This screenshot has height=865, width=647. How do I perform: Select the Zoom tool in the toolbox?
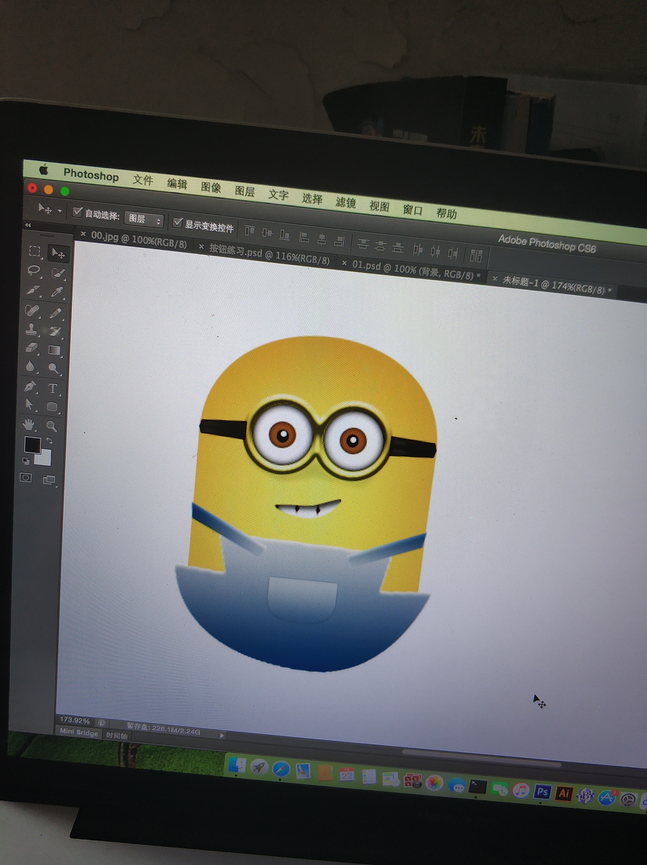pyautogui.click(x=52, y=426)
